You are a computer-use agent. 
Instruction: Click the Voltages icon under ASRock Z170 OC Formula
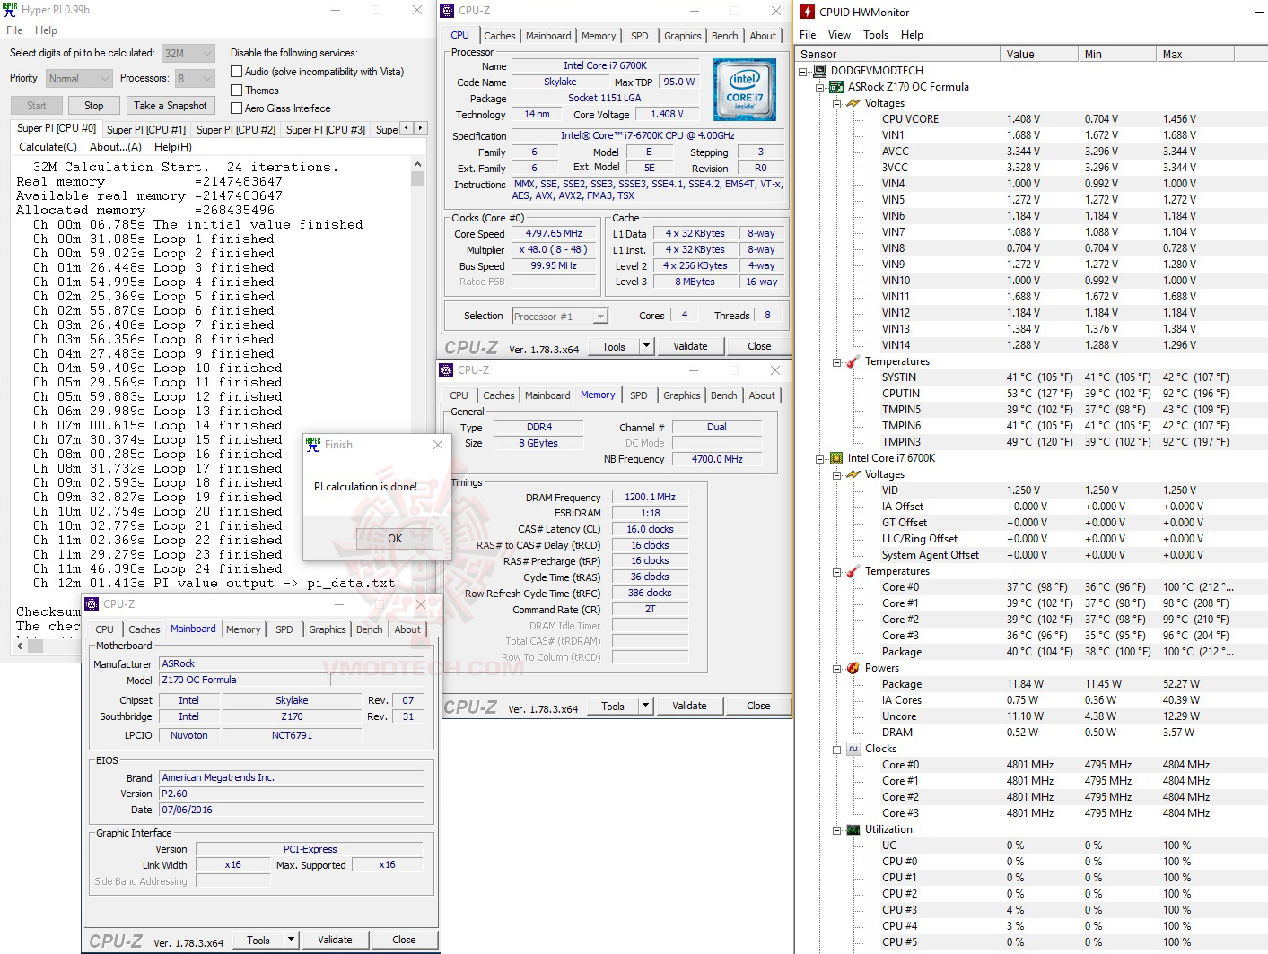pyautogui.click(x=853, y=103)
